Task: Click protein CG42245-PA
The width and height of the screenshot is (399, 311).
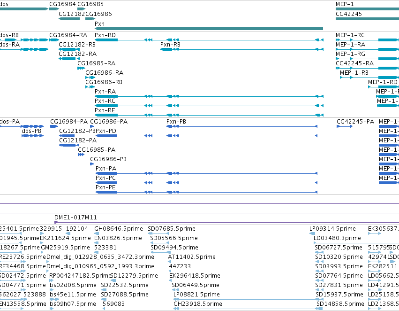Action: [x=345, y=126]
